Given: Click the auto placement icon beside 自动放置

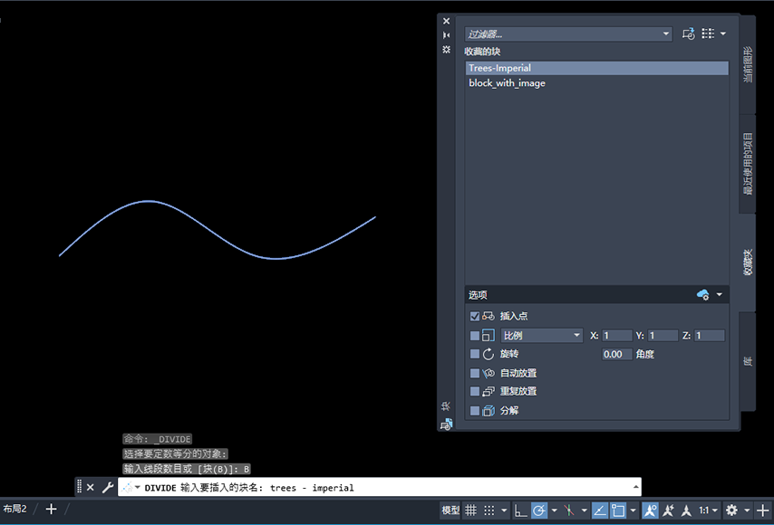Looking at the screenshot, I should 489,373.
